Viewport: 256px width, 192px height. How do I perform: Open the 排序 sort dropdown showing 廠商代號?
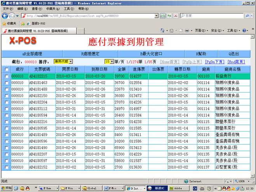pos(63,62)
